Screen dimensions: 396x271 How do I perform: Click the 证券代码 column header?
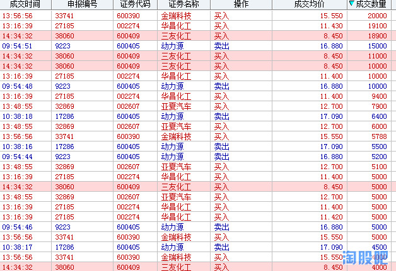pyautogui.click(x=135, y=4)
